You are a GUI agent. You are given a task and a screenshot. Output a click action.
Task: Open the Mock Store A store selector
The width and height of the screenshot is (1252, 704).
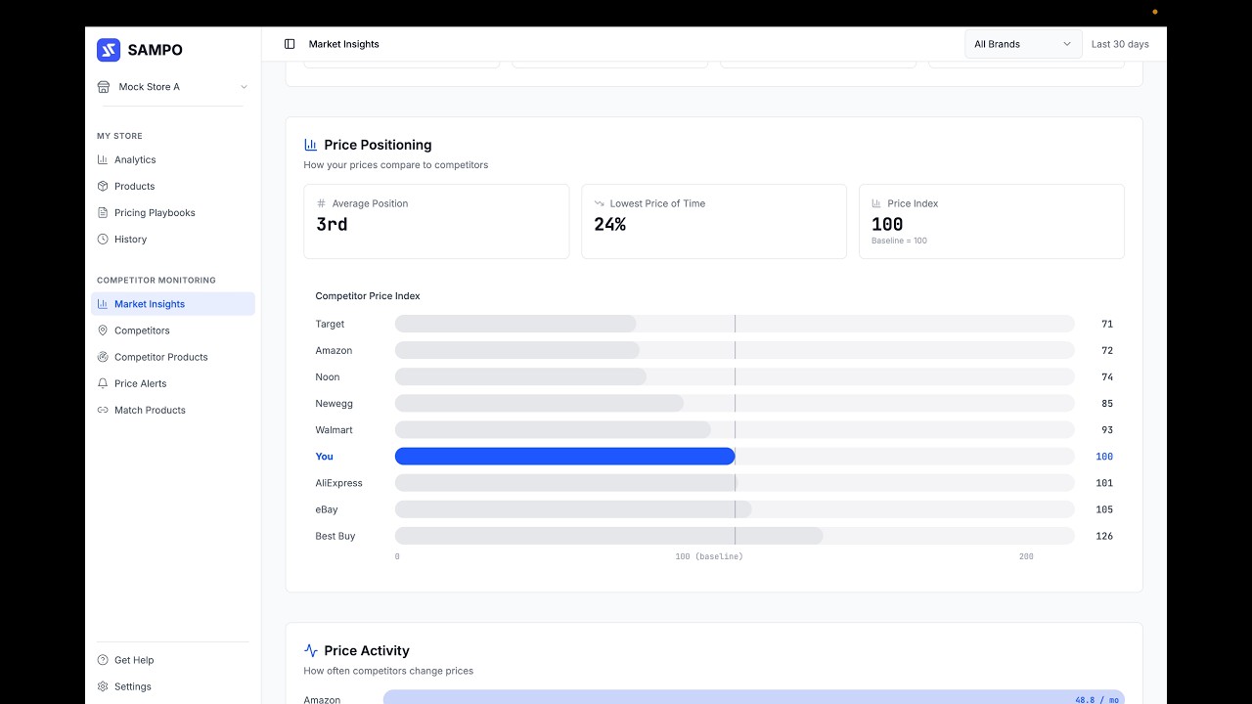click(173, 87)
